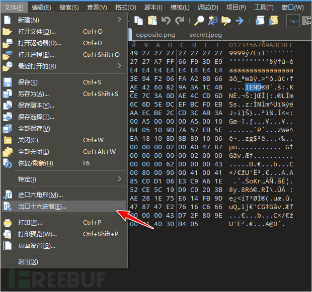Open the 编辑(E) menu
The width and height of the screenshot is (312, 292).
coord(41,8)
